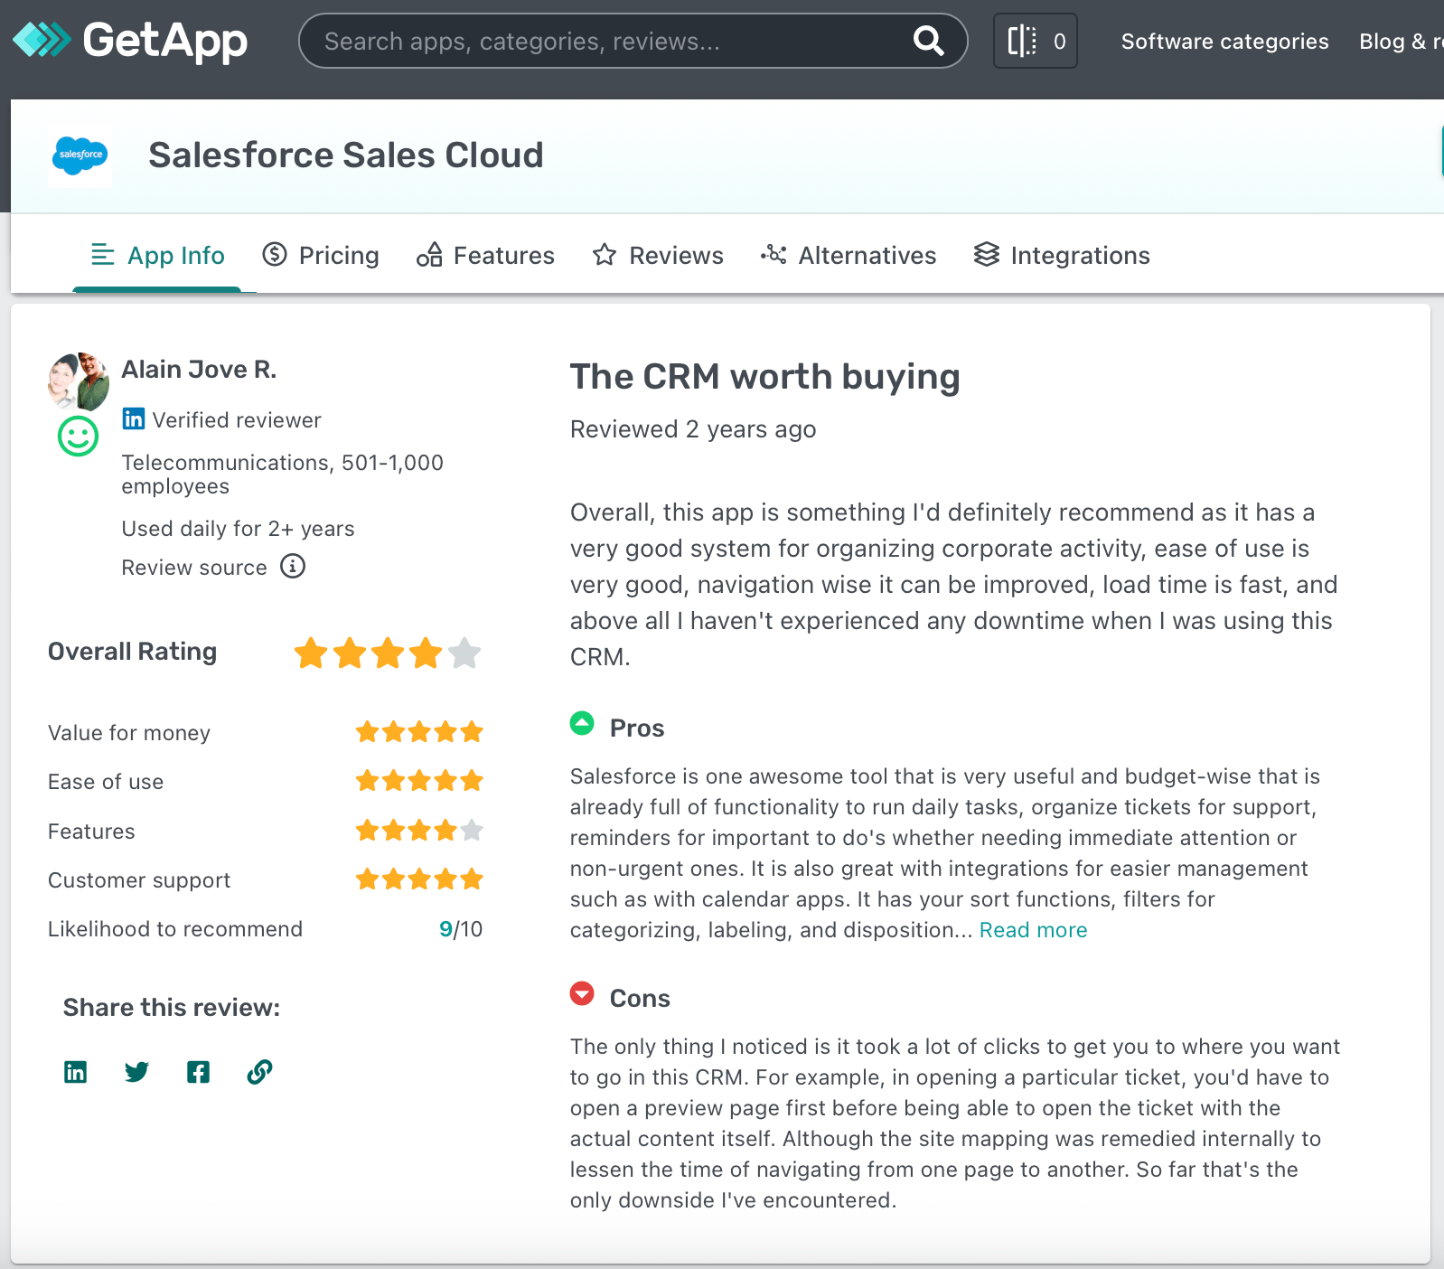Click the LinkedIn verified reviewer icon
This screenshot has width=1444, height=1269.
(x=134, y=419)
